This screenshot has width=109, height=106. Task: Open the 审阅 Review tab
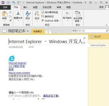coord(59,7)
